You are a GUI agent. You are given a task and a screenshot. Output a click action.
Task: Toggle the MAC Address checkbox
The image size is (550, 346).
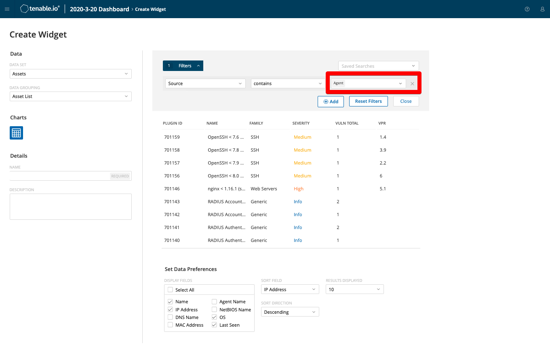click(x=170, y=325)
